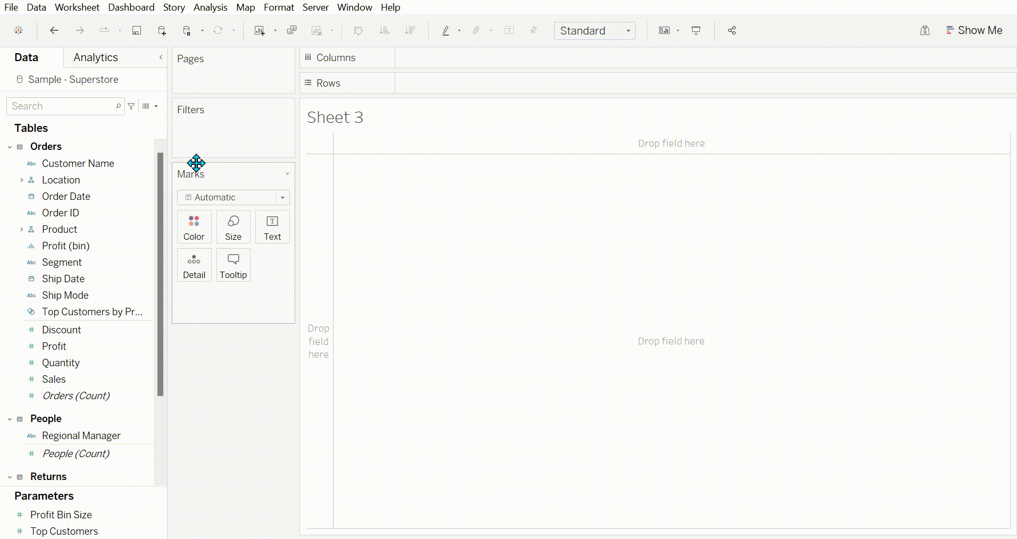The height and width of the screenshot is (539, 1017).
Task: Switch to the Analytics tab
Action: coord(96,57)
